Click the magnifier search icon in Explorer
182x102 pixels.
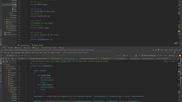(7, 62)
